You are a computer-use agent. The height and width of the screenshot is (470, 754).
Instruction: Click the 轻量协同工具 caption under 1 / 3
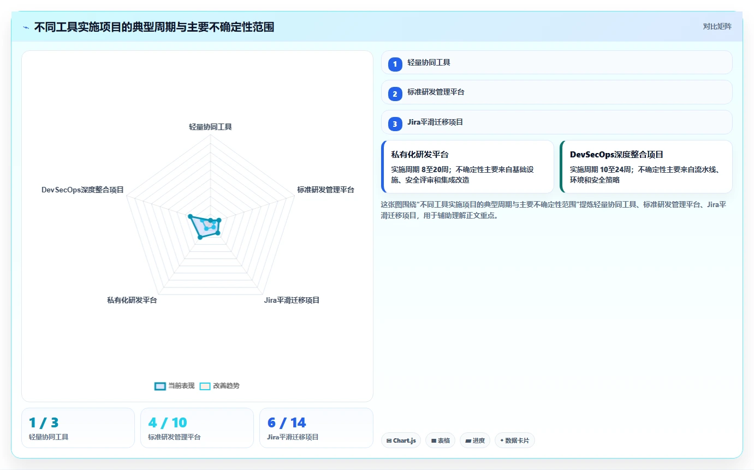(x=49, y=437)
